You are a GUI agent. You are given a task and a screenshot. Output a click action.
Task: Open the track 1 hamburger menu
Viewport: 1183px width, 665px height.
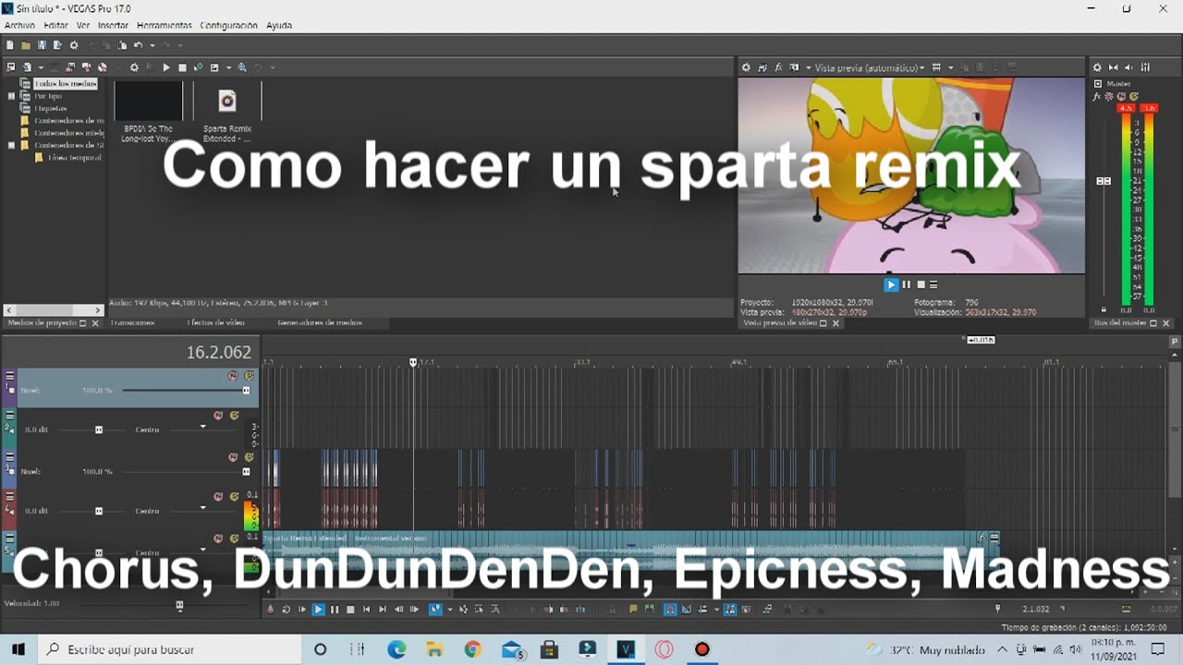tap(10, 376)
